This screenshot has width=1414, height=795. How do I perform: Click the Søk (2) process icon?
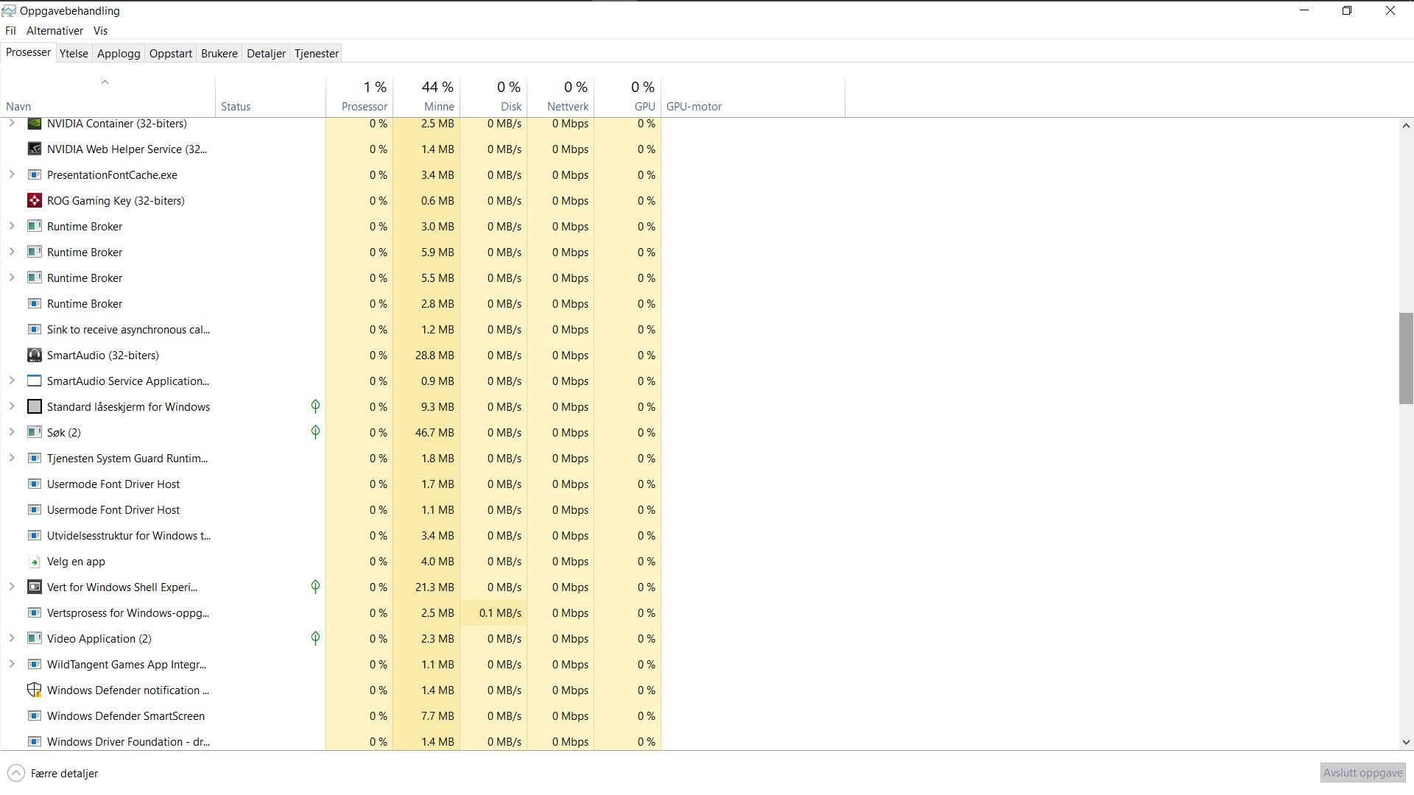coord(34,433)
